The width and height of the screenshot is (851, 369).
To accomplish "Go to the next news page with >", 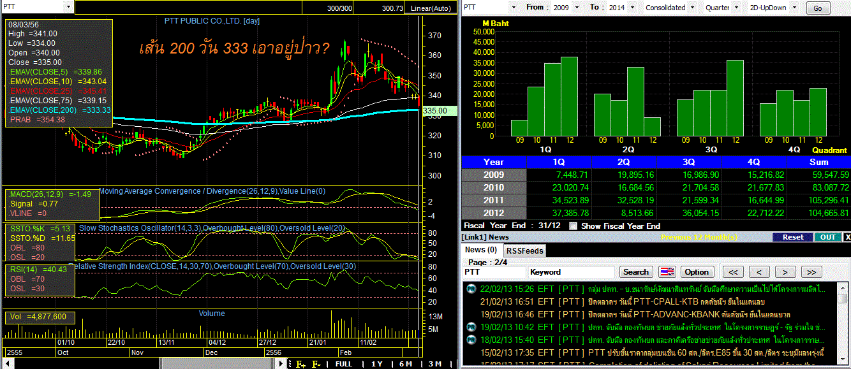I will point(785,272).
